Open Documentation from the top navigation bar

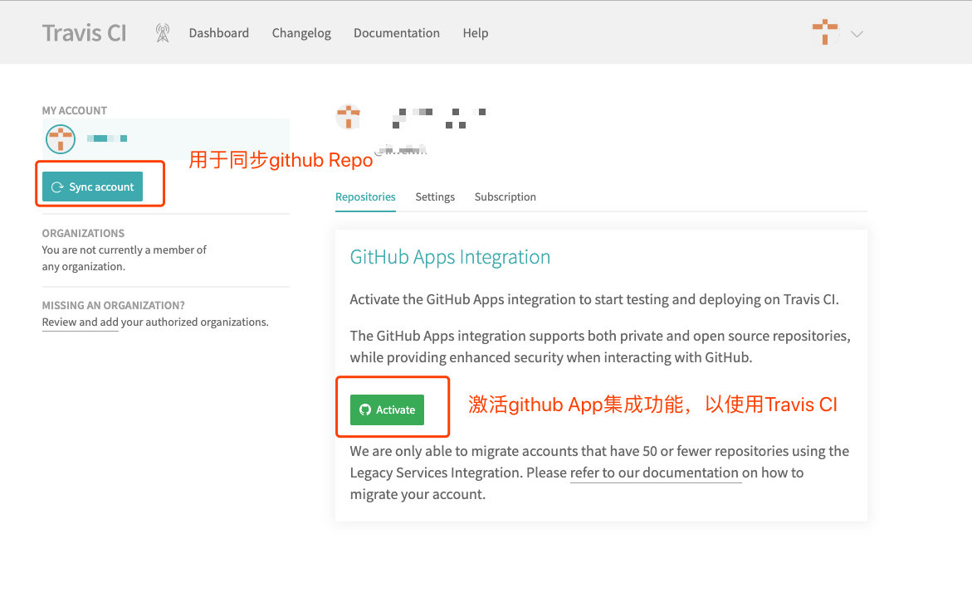click(x=397, y=33)
